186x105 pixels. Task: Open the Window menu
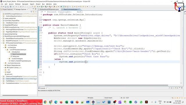click(49, 4)
